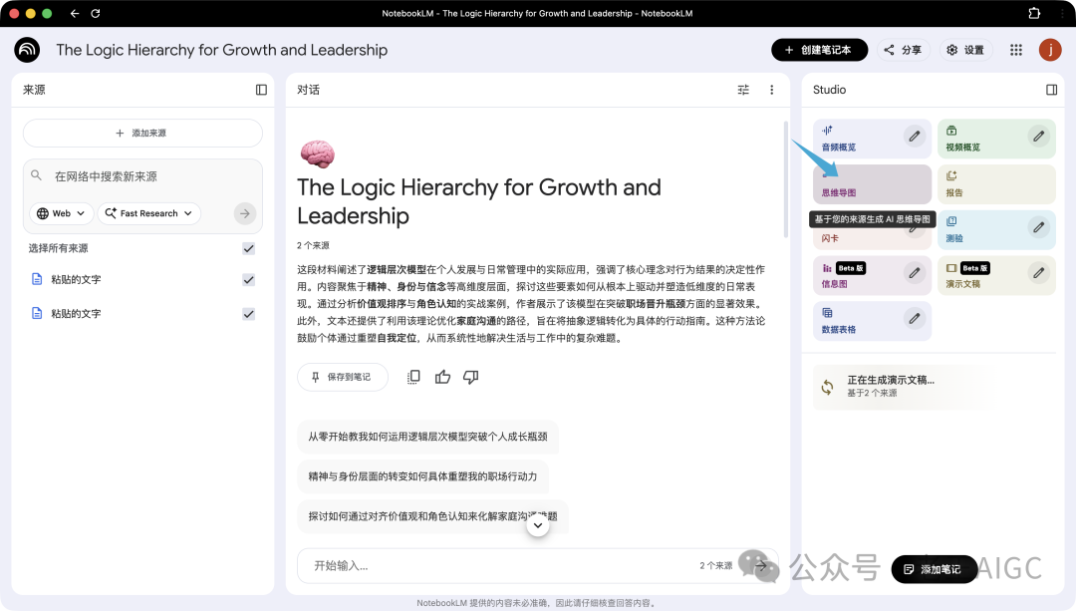Open the account avatar 'j'
1076x611 pixels.
coord(1050,50)
